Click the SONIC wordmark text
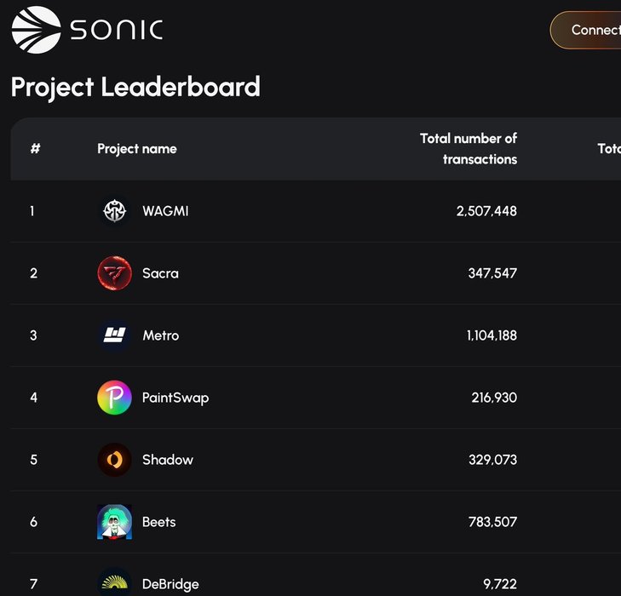The image size is (621, 596). (117, 30)
